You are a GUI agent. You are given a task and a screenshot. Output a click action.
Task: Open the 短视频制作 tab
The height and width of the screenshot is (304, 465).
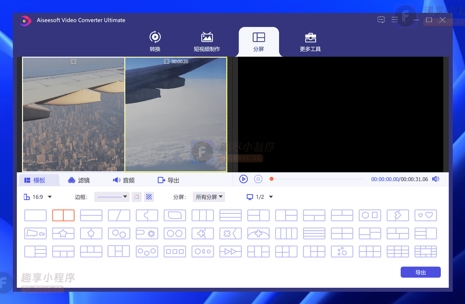pyautogui.click(x=207, y=41)
